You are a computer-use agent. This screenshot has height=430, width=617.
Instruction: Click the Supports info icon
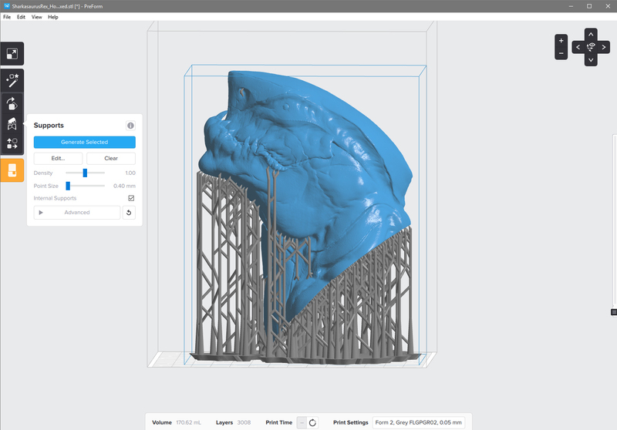130,126
